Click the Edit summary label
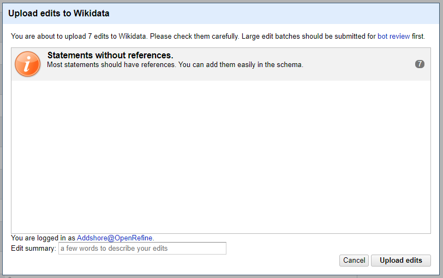Screen dimensions: 443x278 (x=33, y=249)
